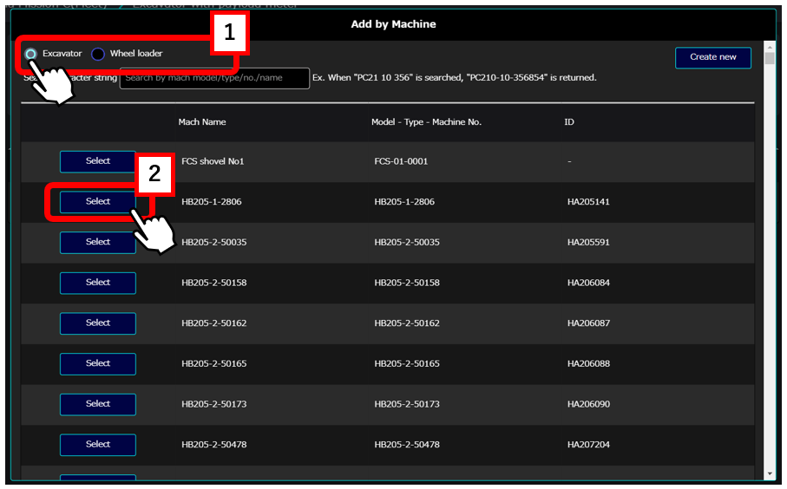The image size is (787, 489).
Task: Click the Mach Name column header
Action: (202, 122)
